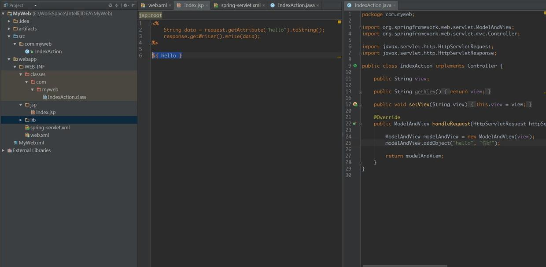
Task: Click the horizontal scrollbar in right editor
Action: (x=404, y=265)
